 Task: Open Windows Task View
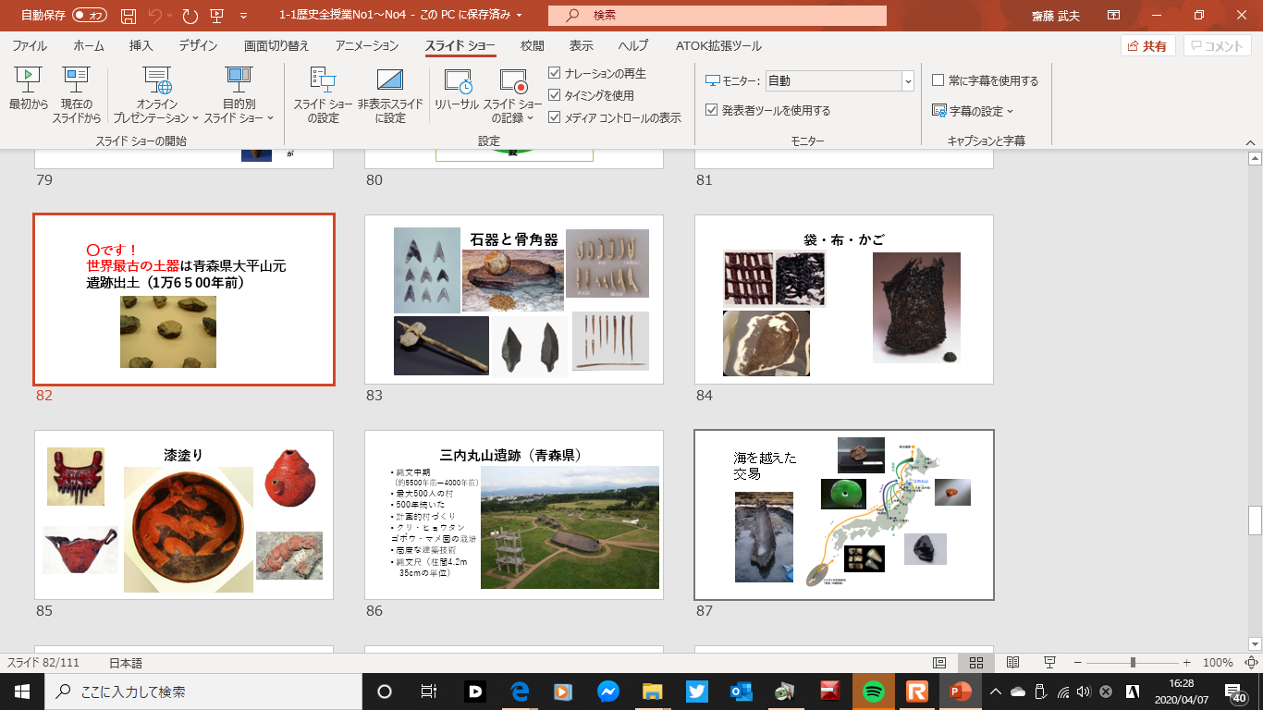[x=429, y=691]
